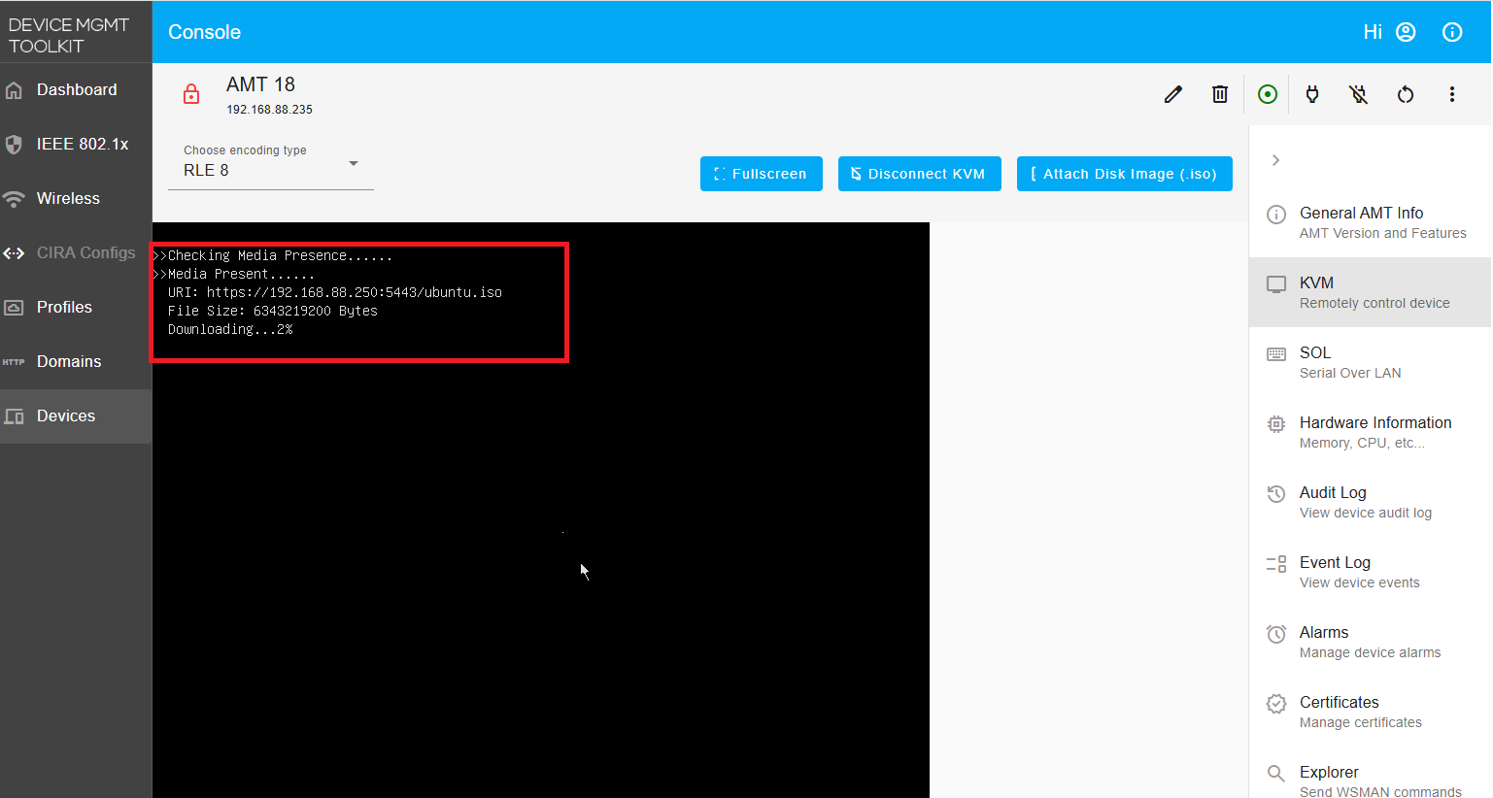Click the CIRA Configs arrows icon
Viewport: 1493px width, 798px height.
14,253
